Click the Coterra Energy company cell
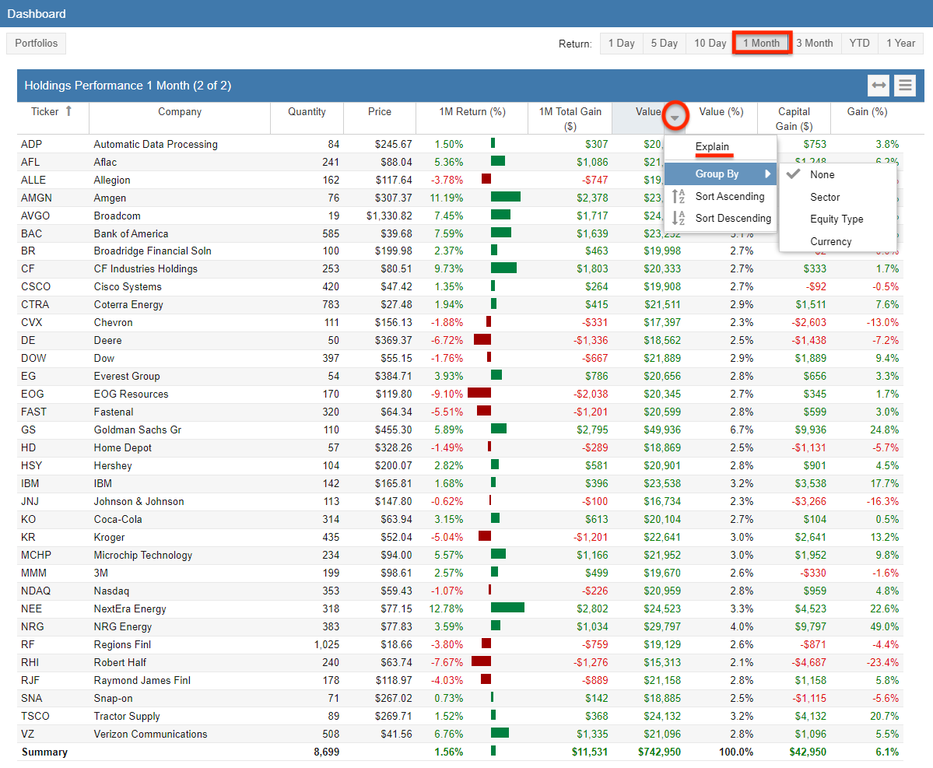 pyautogui.click(x=128, y=304)
